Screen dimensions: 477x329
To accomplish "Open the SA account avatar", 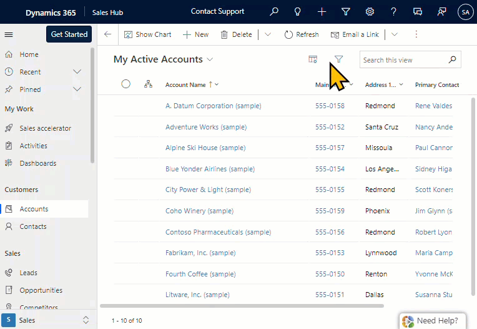I will click(465, 12).
